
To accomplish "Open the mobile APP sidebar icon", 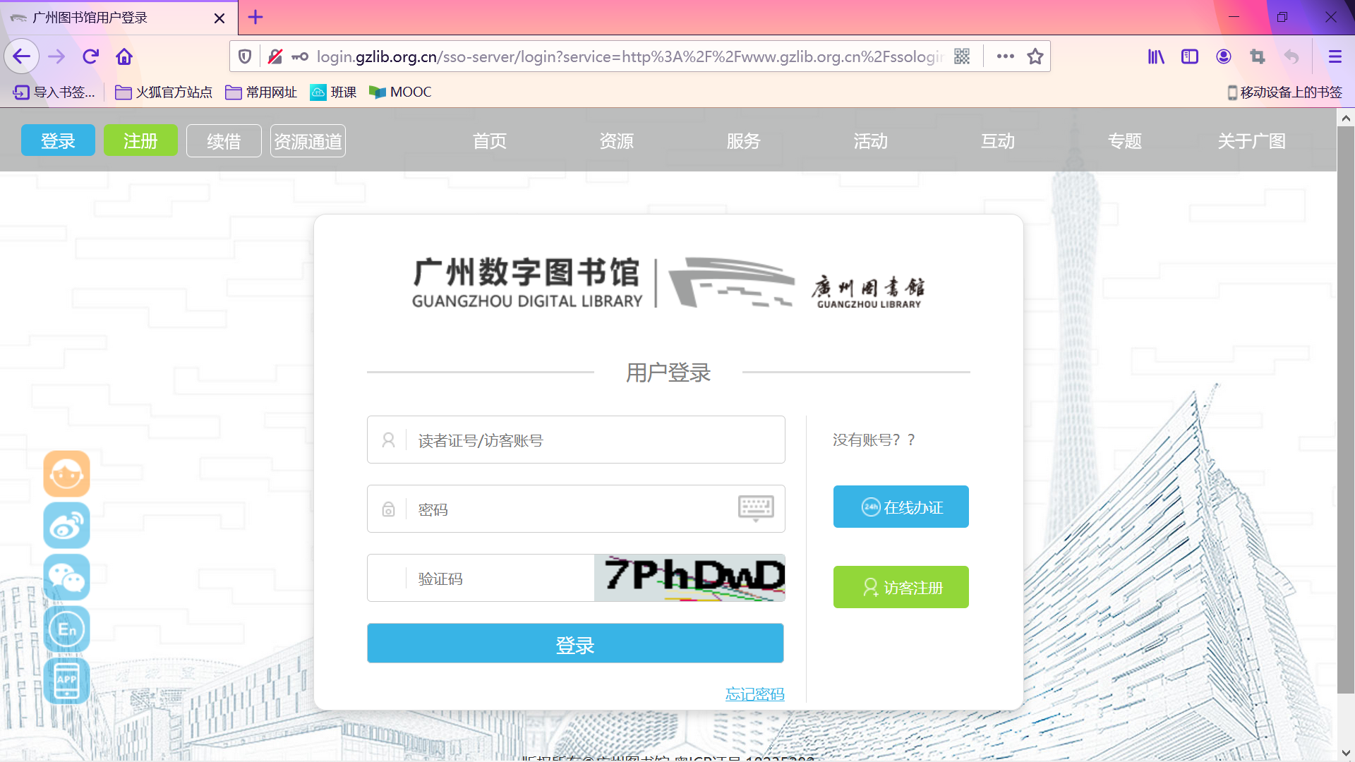I will click(66, 681).
